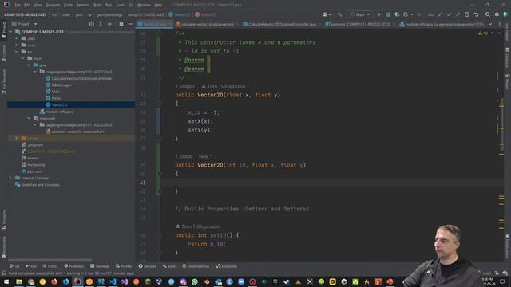
Task: Select pom.xml in project tree
Action: click(32, 171)
